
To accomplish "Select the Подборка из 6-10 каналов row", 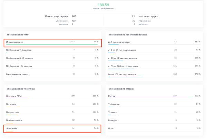I will click(x=52, y=58).
